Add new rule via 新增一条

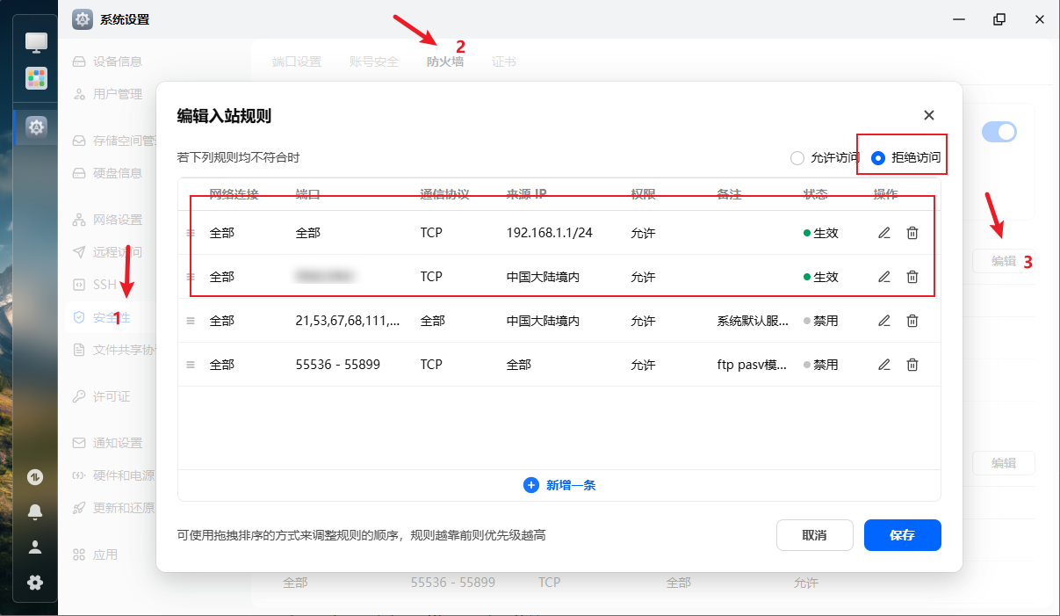559,485
